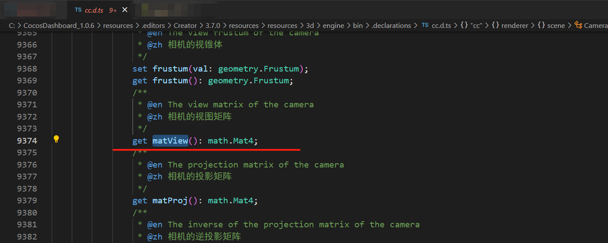Click the matProj getter name
The height and width of the screenshot is (243, 608).
pyautogui.click(x=170, y=200)
